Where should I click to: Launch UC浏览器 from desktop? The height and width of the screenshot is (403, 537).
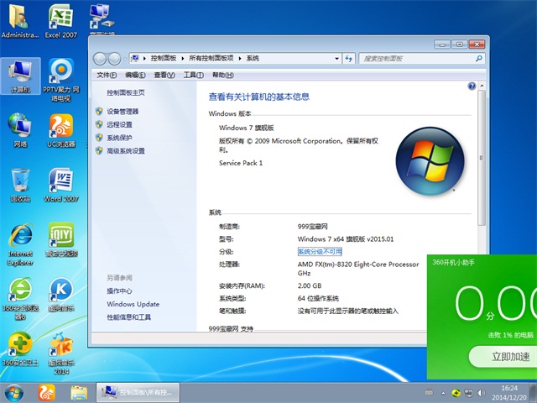point(61,130)
